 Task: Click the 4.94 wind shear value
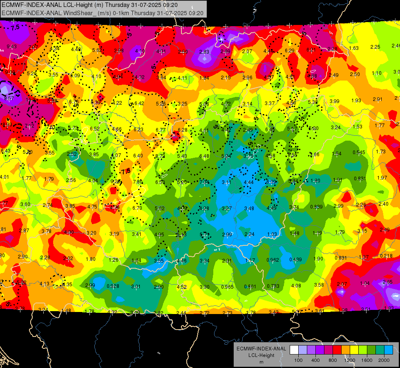[118, 77]
